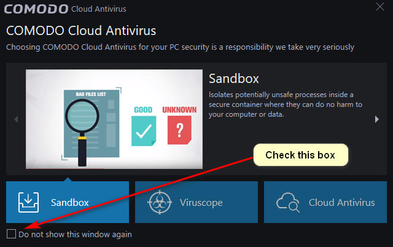The image size is (393, 247).
Task: Click the Sandbox inbox-tray icon
Action: [x=28, y=202]
